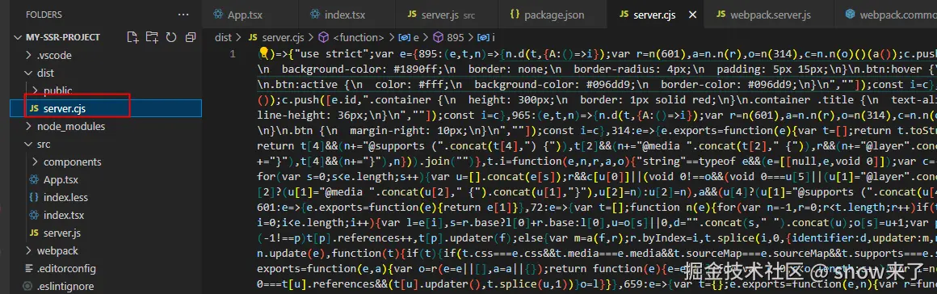
Task: Switch to the index.tsx editor tab
Action: (x=346, y=15)
